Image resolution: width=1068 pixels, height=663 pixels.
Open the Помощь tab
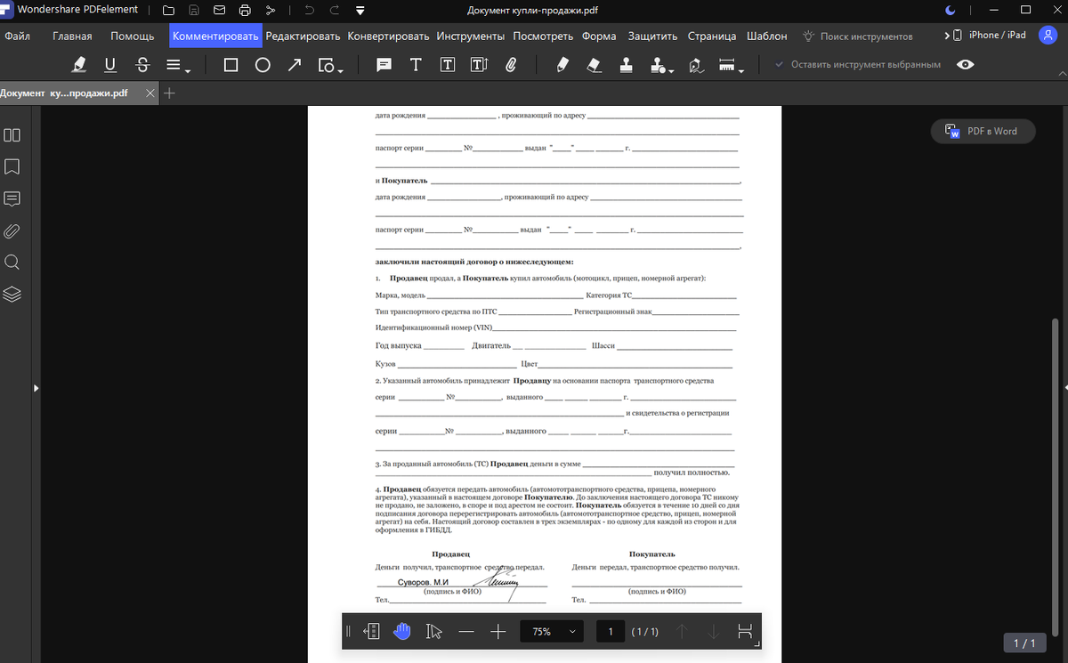[x=132, y=36]
